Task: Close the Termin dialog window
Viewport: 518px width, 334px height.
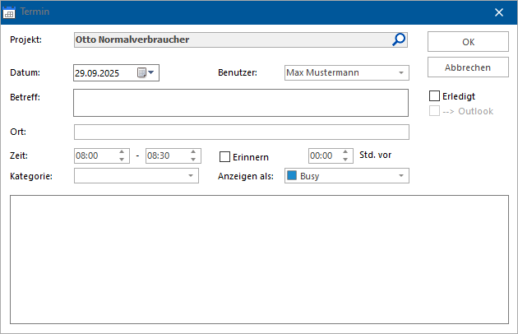Action: tap(499, 12)
